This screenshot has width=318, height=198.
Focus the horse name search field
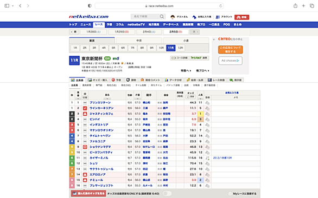tap(145, 17)
